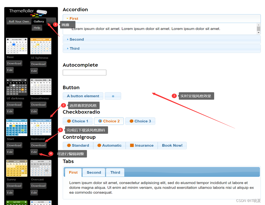This screenshot has width=265, height=205.
Task: Expand the Third accordion section
Action: click(162, 48)
